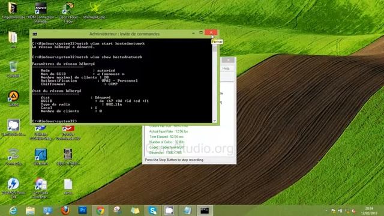Close the CamStudio window behind the prompt
This screenshot has height=216, width=384.
click(228, 60)
